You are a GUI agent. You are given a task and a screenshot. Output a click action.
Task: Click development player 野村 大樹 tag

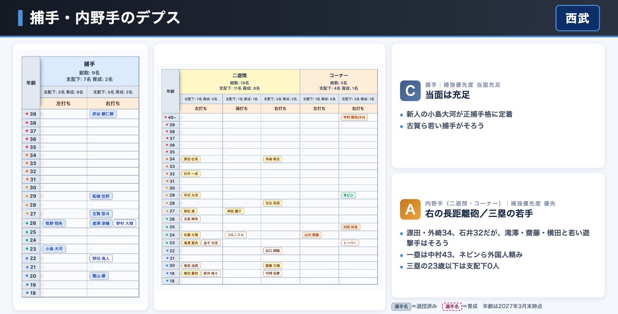[125, 223]
